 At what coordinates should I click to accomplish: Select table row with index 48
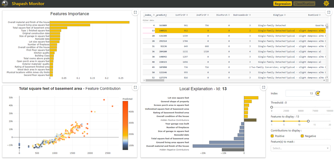(x=234, y=62)
